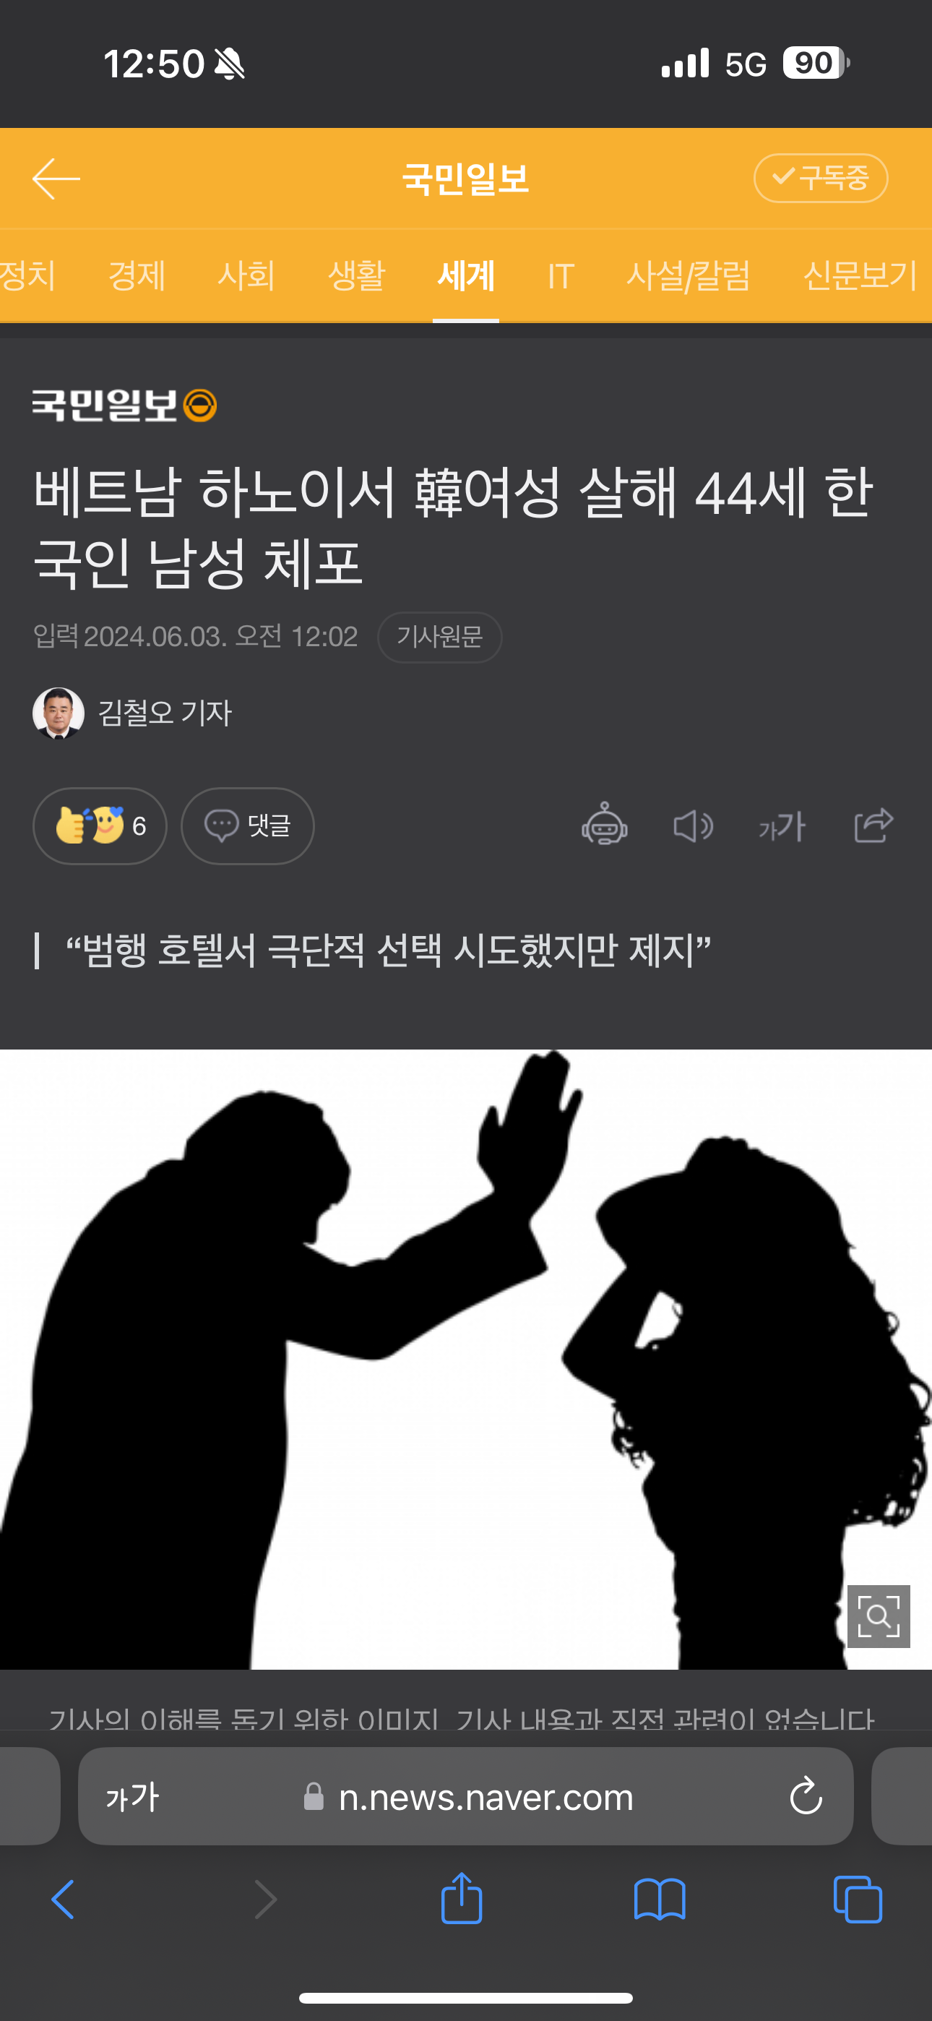Switch to the 경제 tab

click(137, 275)
